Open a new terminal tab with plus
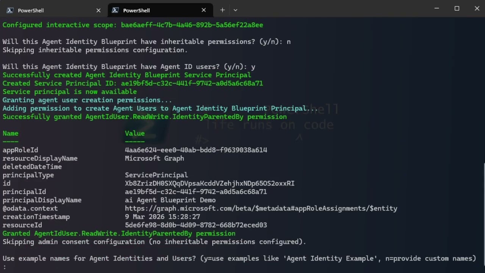485x273 pixels. point(222,10)
